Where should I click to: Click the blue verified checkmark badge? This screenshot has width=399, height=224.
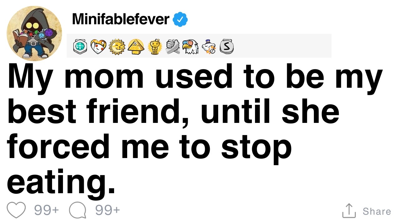[x=180, y=20]
